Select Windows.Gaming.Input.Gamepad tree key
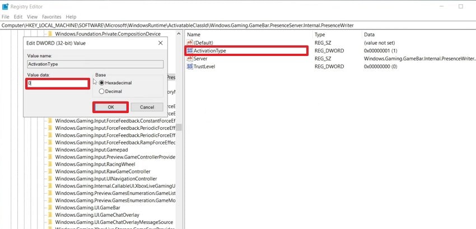This screenshot has width=476, height=229. (x=91, y=149)
